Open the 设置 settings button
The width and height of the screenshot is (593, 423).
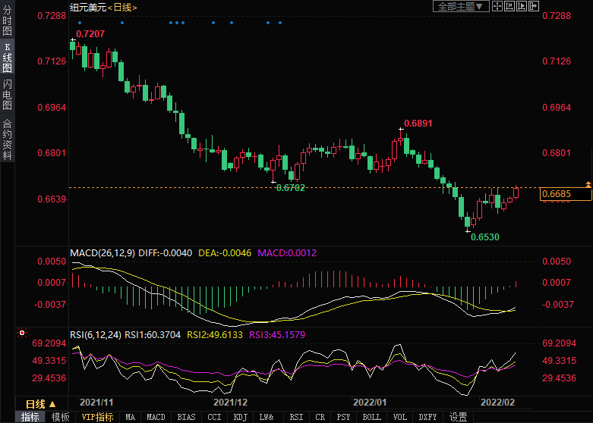(458, 417)
